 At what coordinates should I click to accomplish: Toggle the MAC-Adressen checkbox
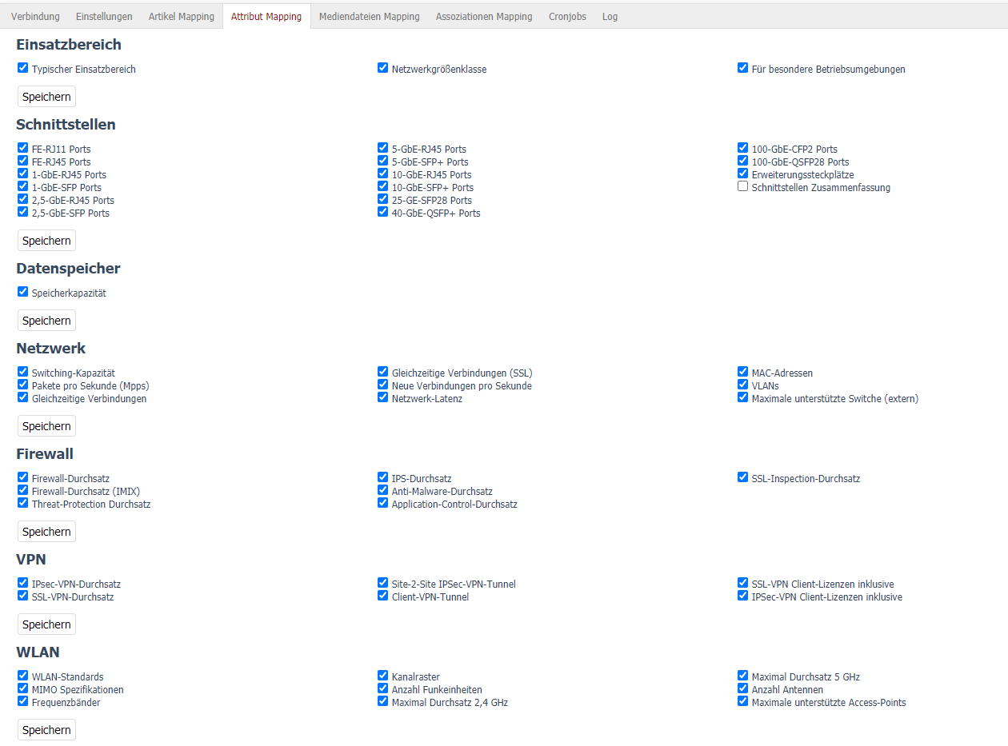(x=742, y=372)
